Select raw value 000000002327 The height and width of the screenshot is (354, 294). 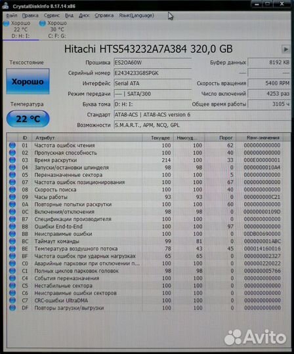[262, 256]
